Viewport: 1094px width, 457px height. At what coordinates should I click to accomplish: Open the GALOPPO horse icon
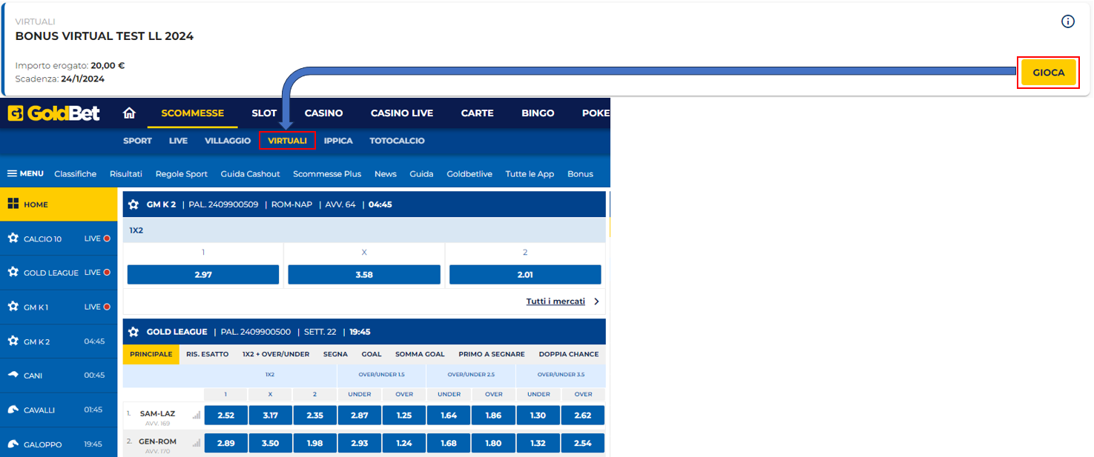(13, 444)
